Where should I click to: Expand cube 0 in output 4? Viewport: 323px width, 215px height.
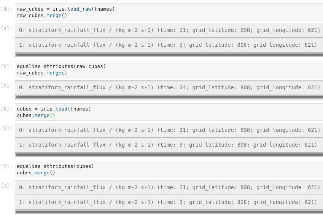[169, 30]
